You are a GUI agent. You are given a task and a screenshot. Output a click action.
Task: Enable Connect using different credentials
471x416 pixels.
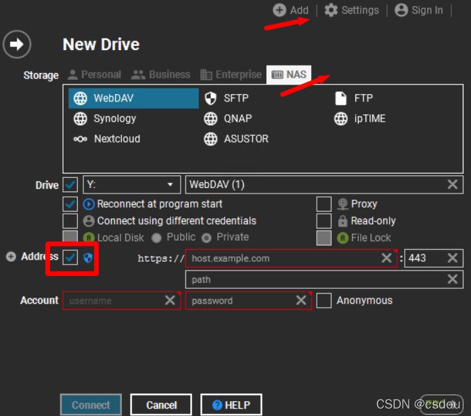click(x=70, y=221)
